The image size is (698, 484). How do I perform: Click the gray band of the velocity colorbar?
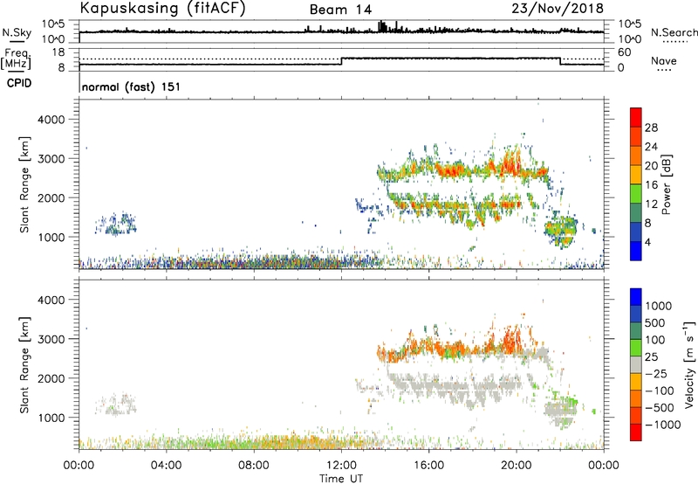(636, 365)
